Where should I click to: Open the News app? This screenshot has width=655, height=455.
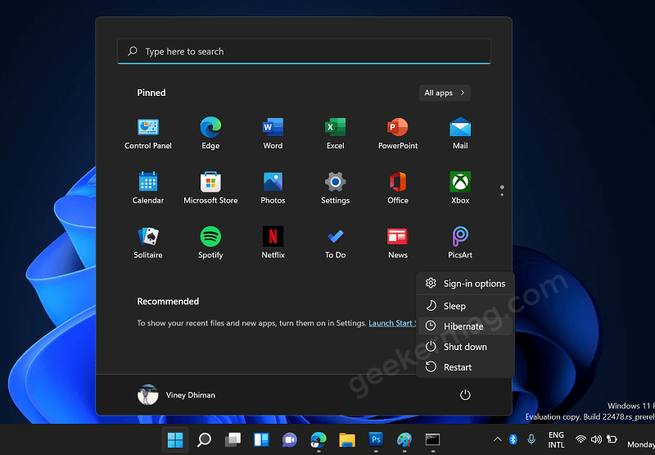pos(398,243)
